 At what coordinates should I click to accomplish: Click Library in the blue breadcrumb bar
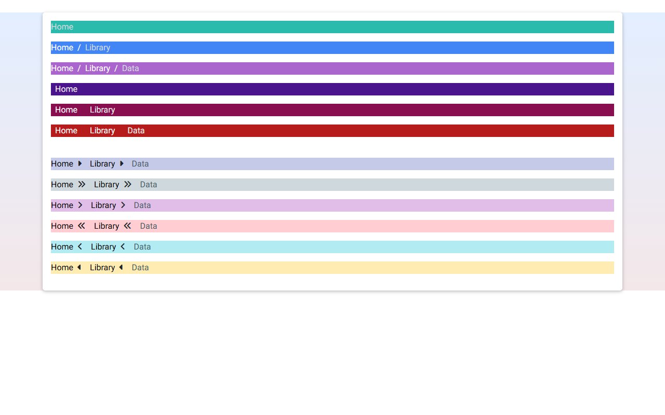[98, 48]
